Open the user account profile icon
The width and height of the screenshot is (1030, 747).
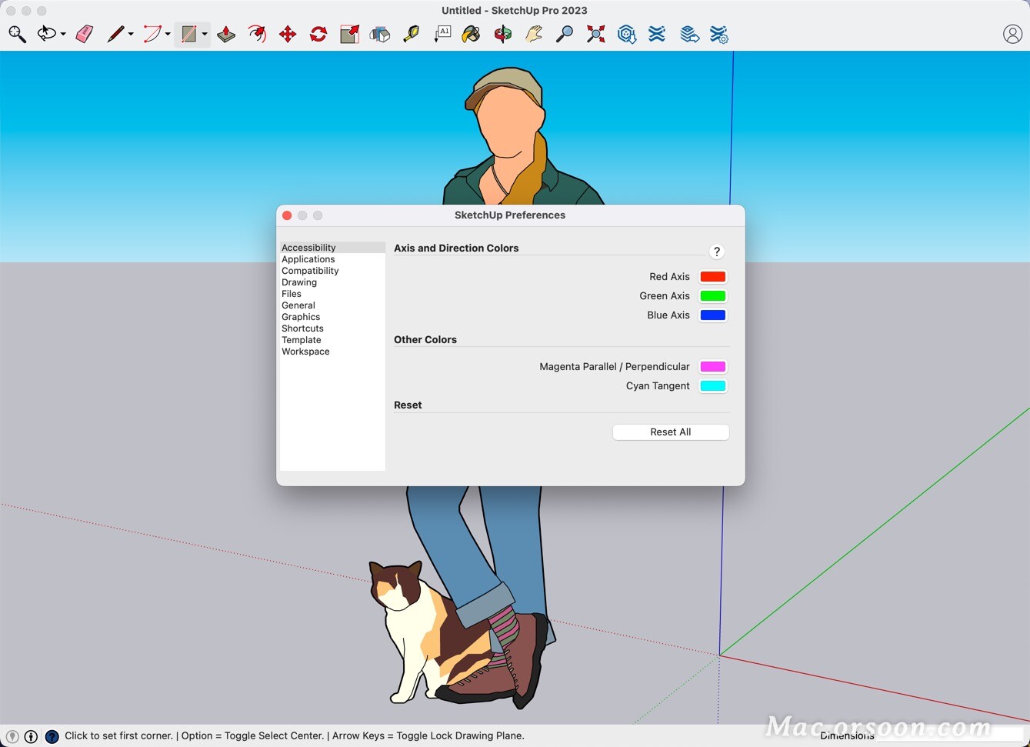coord(1012,34)
